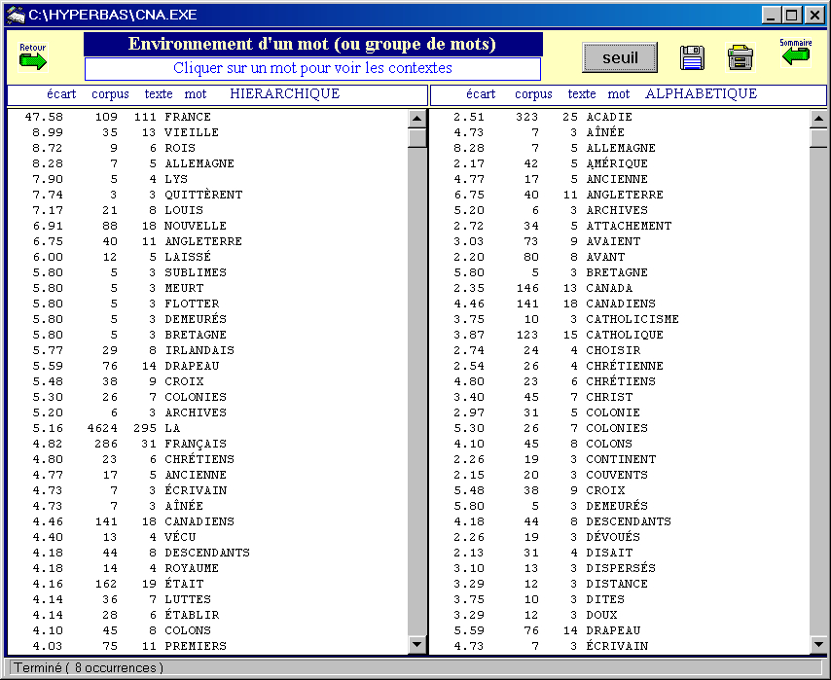Click the seuil button
The width and height of the screenshot is (831, 680).
coord(620,57)
